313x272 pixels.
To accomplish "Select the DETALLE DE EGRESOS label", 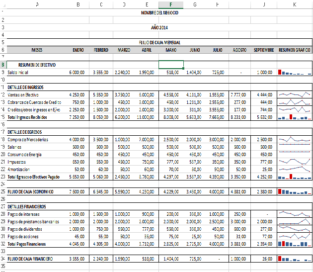I will click(24, 132).
